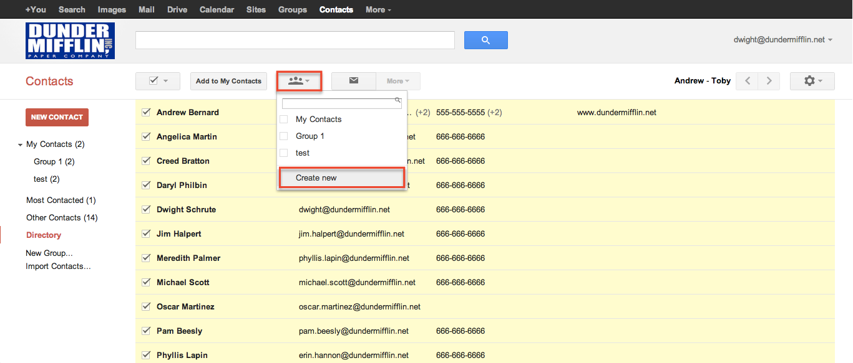The height and width of the screenshot is (363, 853).
Task: Click the blue search magnifier button
Action: (485, 40)
